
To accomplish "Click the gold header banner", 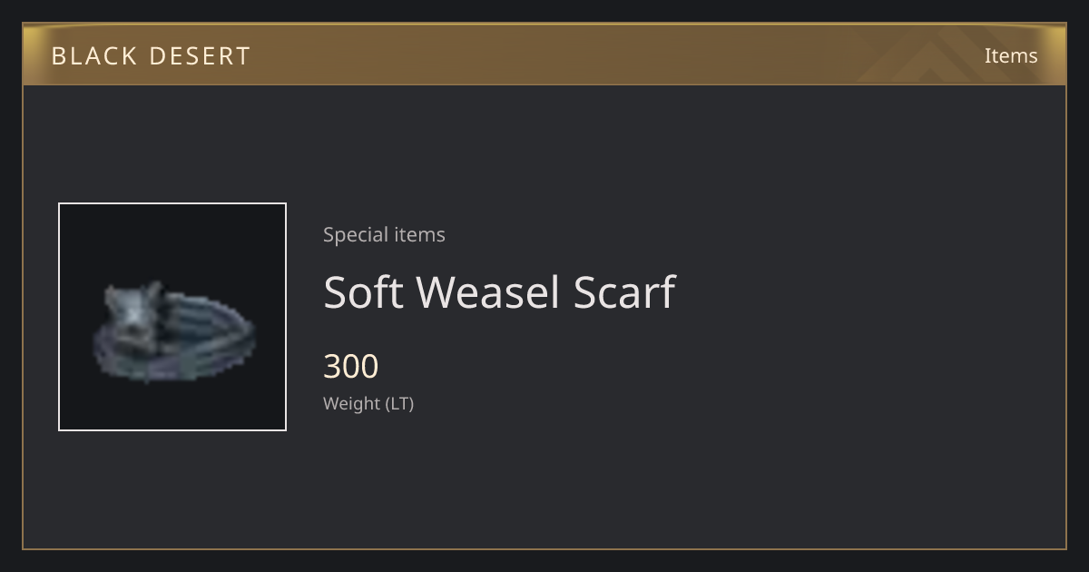I will pyautogui.click(x=544, y=54).
